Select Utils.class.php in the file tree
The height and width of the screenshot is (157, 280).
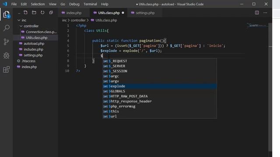36,38
